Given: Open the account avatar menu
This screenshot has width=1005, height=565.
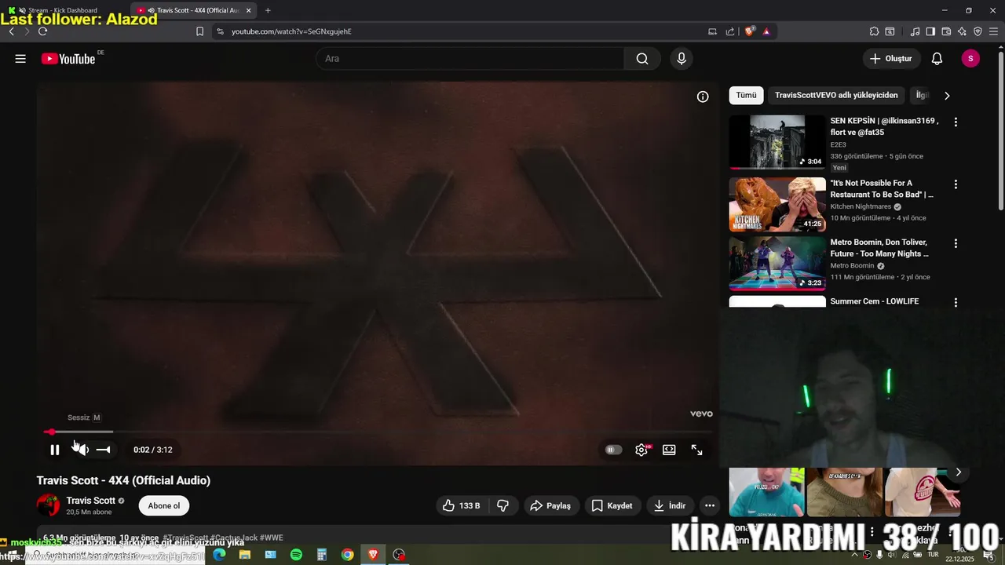Looking at the screenshot, I should coord(970,59).
